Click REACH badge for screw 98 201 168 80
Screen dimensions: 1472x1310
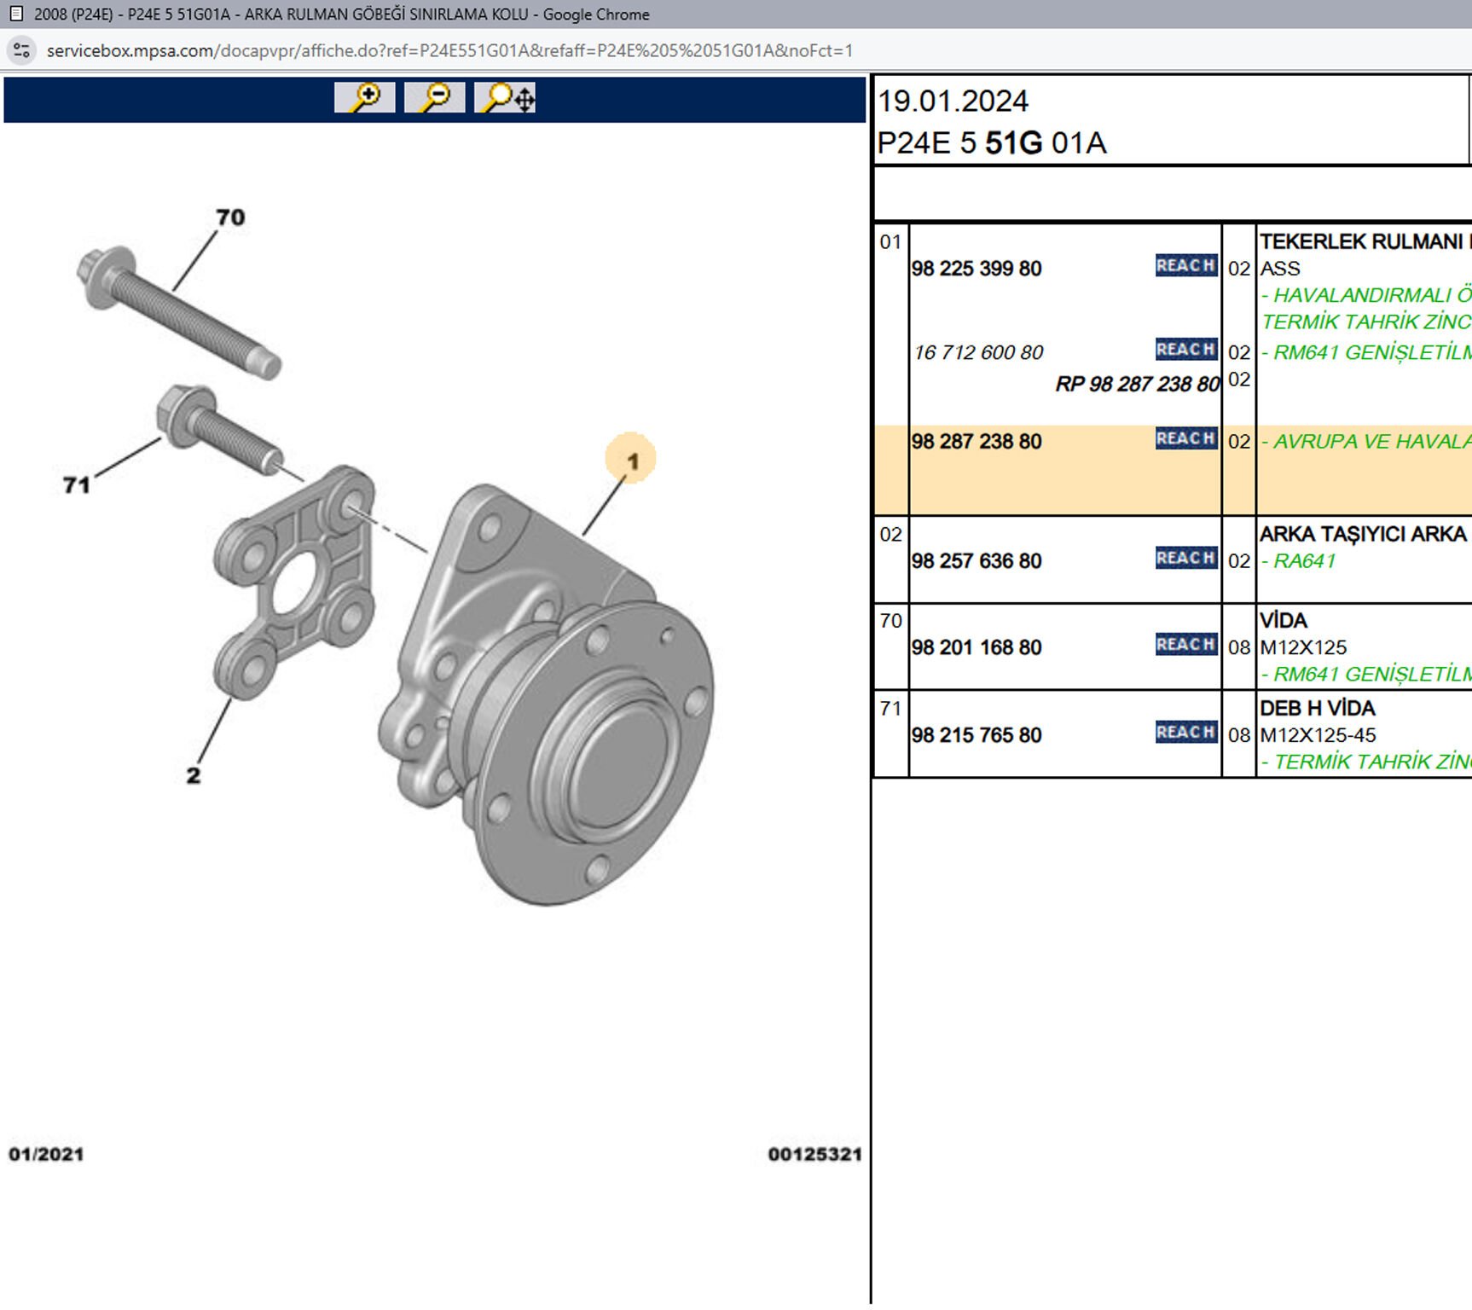[1185, 645]
